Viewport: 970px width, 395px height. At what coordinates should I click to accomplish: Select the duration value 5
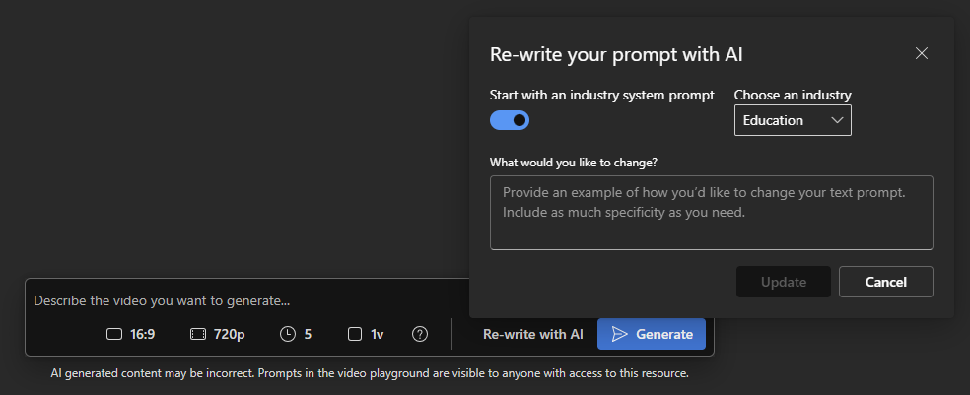(x=308, y=334)
